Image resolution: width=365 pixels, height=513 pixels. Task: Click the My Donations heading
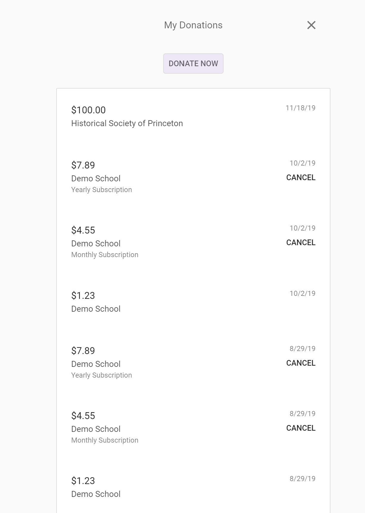click(x=193, y=25)
